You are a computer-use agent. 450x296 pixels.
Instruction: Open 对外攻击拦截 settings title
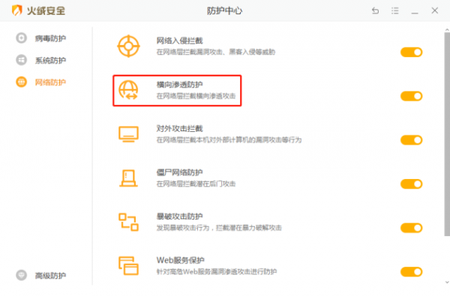[180, 128]
